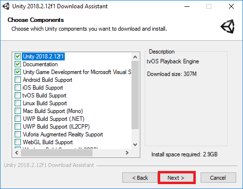The height and width of the screenshot is (189, 243).
Task: Click the list's scroll up arrow
Action: tap(135, 57)
